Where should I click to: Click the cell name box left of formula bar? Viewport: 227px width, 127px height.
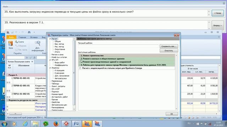[x=16, y=58]
